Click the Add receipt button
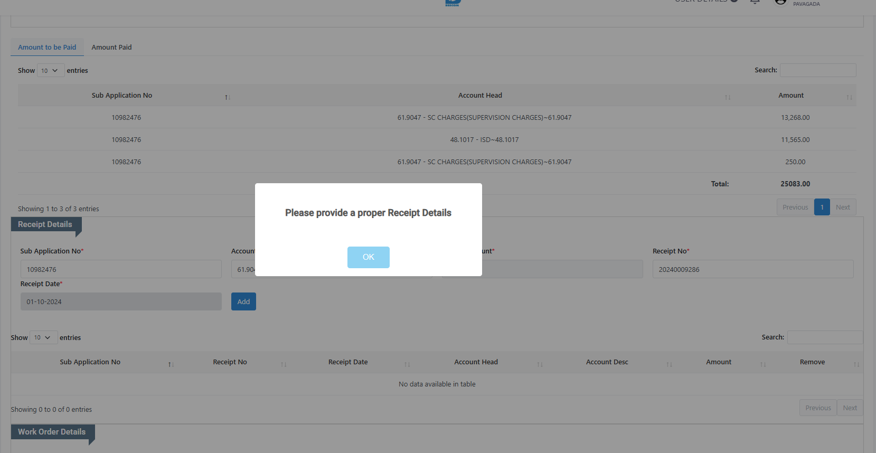The width and height of the screenshot is (876, 453). [243, 301]
